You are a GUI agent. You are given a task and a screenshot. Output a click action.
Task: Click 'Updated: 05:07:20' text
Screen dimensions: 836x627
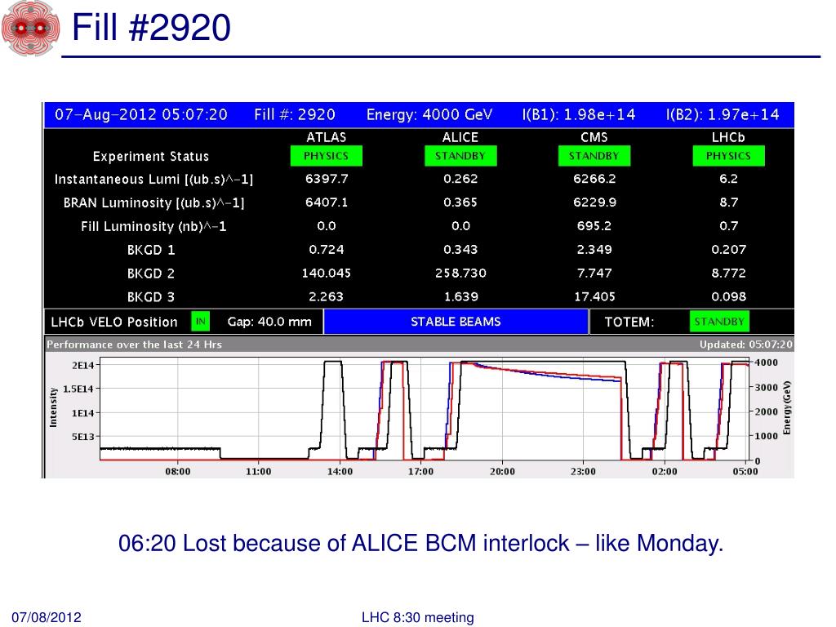pos(746,345)
